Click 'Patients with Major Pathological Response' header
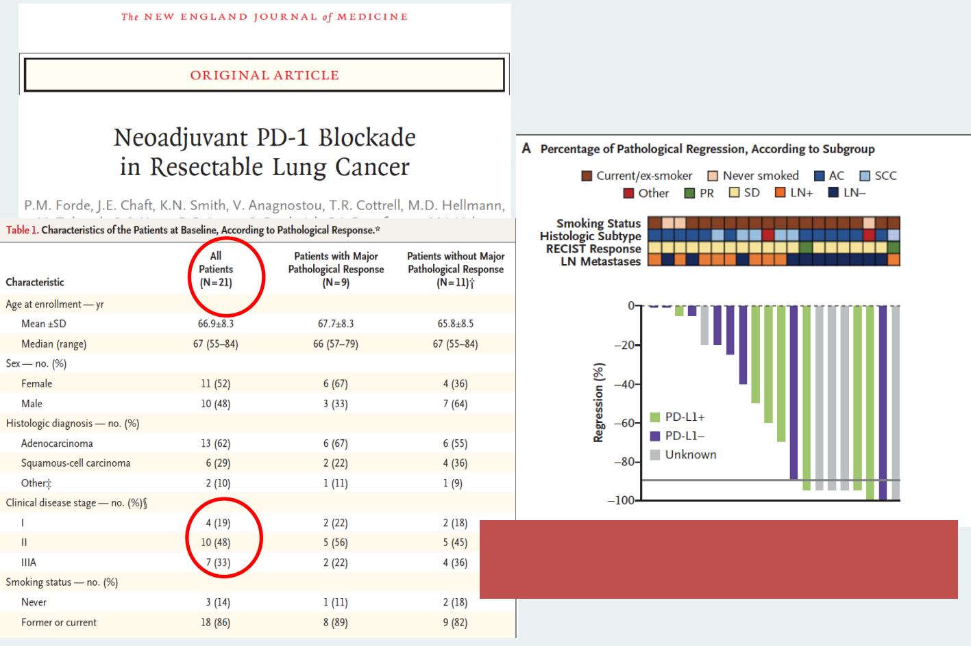Viewport: 971px width, 646px height. pyautogui.click(x=336, y=269)
